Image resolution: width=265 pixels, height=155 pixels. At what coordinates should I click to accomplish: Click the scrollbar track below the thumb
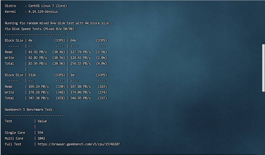pos(263,121)
